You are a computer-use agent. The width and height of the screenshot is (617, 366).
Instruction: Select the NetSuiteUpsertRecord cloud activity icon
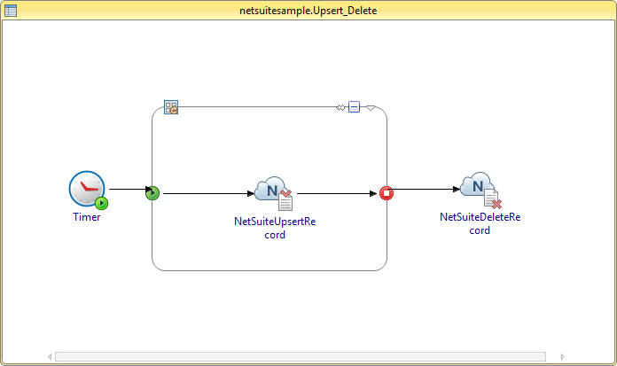tap(274, 193)
